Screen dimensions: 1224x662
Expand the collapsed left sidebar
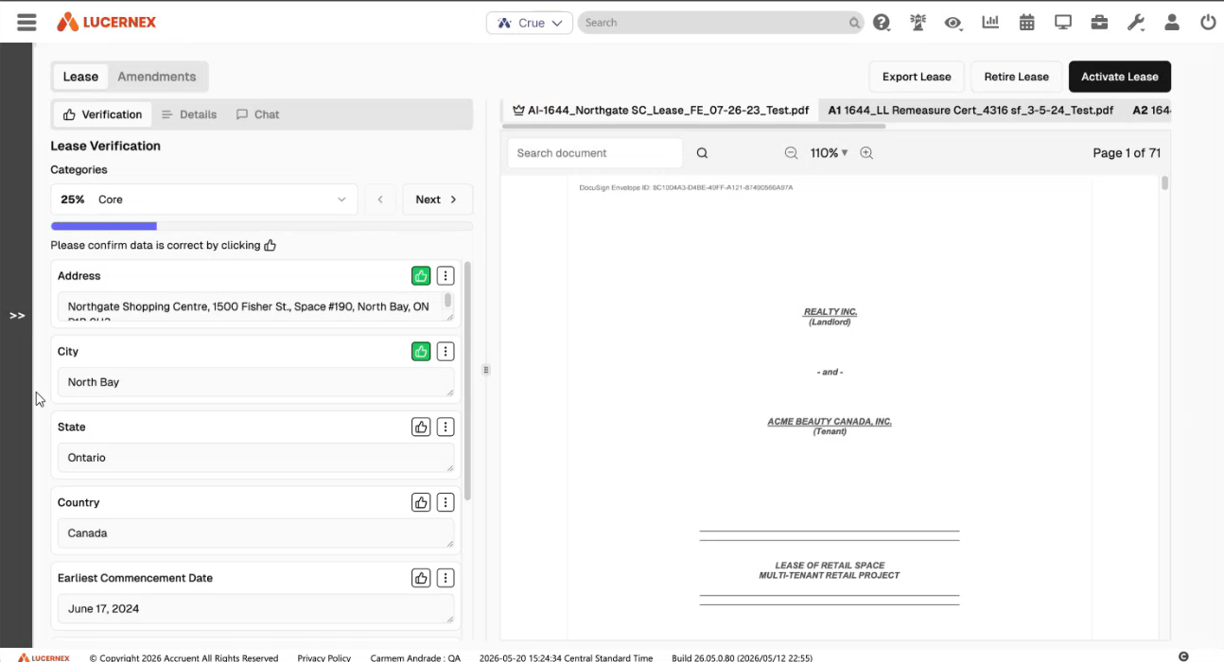[17, 316]
